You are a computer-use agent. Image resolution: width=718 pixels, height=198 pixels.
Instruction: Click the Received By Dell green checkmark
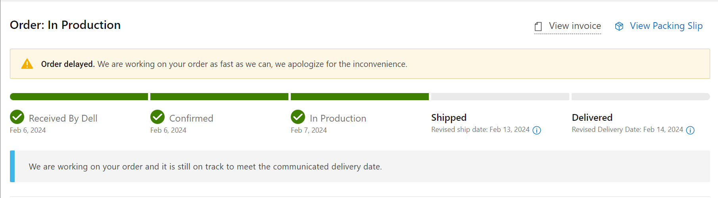pos(17,117)
